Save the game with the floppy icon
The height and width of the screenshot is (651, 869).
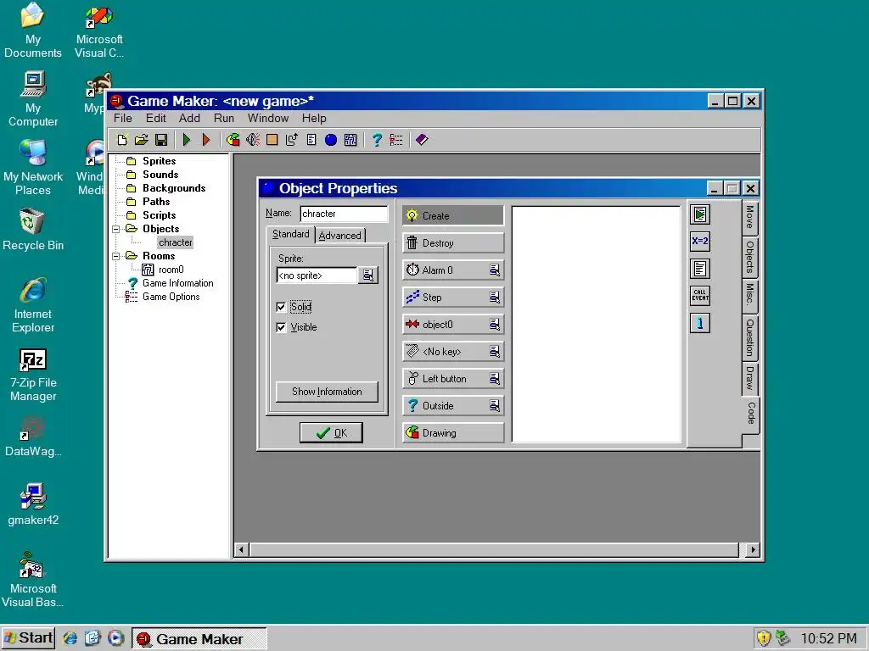161,140
